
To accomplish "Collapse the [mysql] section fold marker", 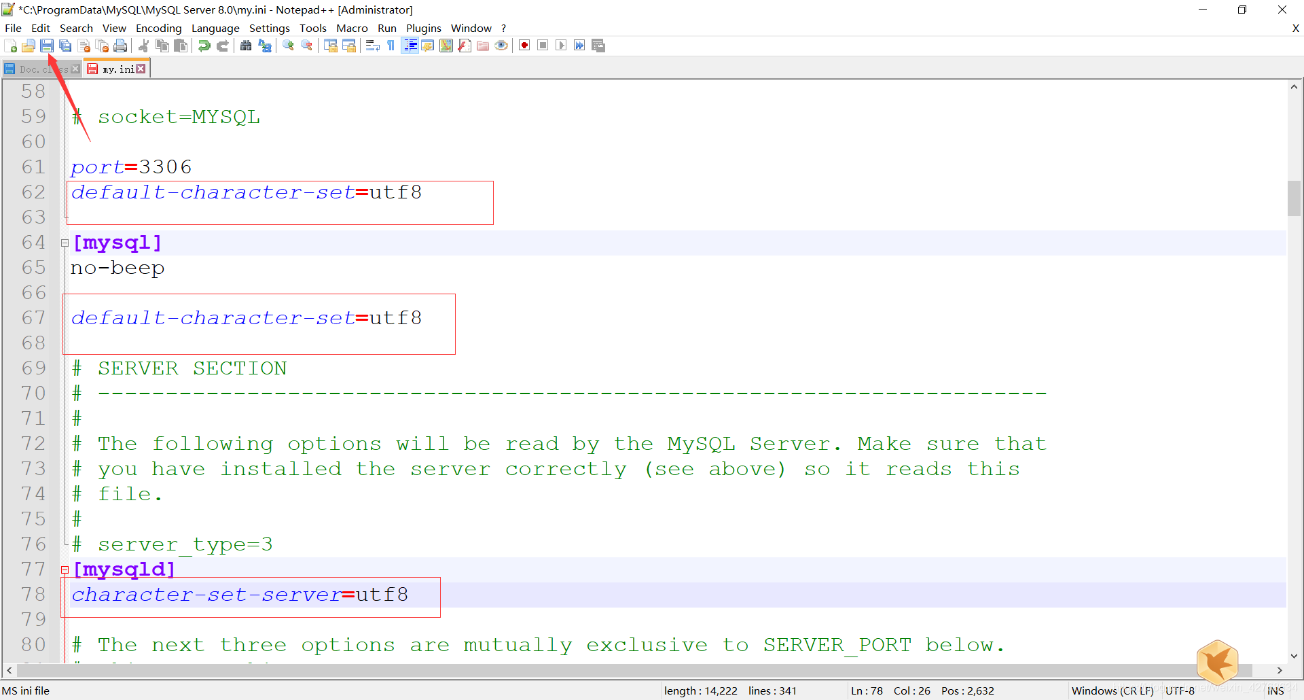I will (65, 243).
